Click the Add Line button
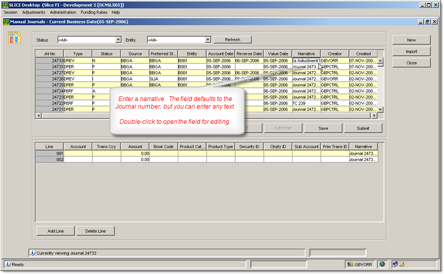The width and height of the screenshot is (444, 274). click(x=55, y=231)
